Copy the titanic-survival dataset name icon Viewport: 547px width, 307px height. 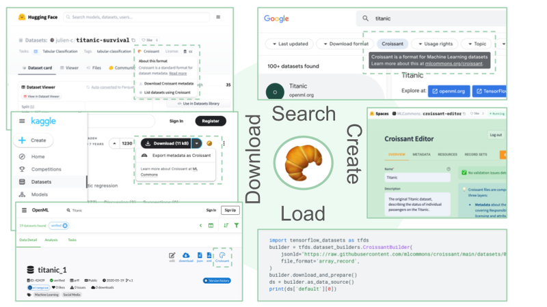click(x=133, y=40)
